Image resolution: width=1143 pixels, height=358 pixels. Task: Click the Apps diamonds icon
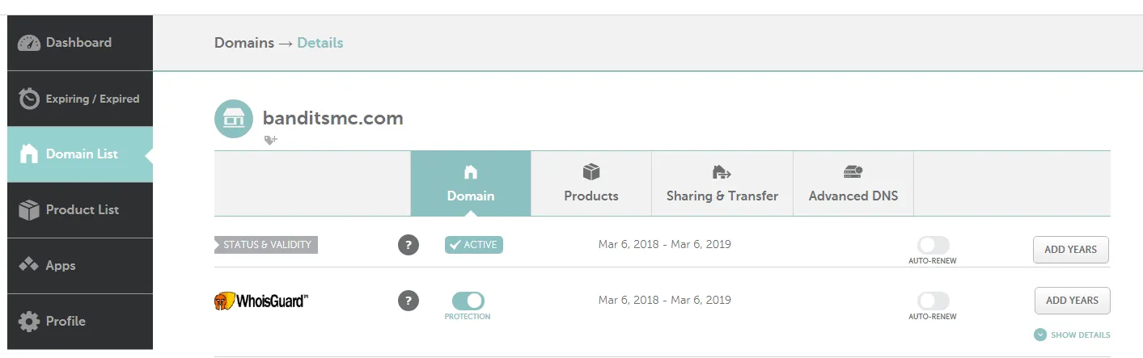coord(29,265)
